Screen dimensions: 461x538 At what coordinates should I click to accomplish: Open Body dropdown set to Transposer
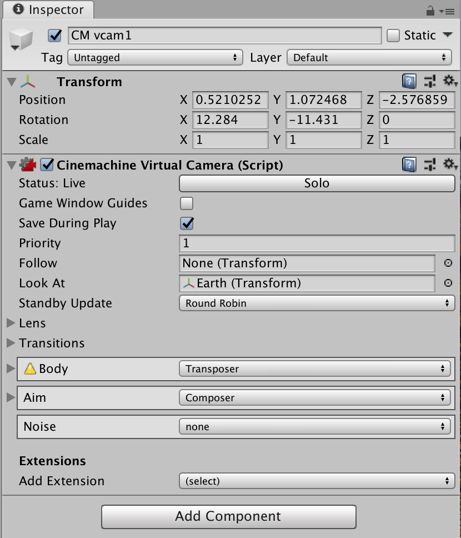click(x=314, y=369)
